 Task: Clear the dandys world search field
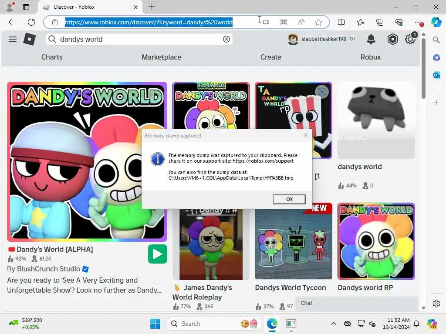(x=226, y=39)
